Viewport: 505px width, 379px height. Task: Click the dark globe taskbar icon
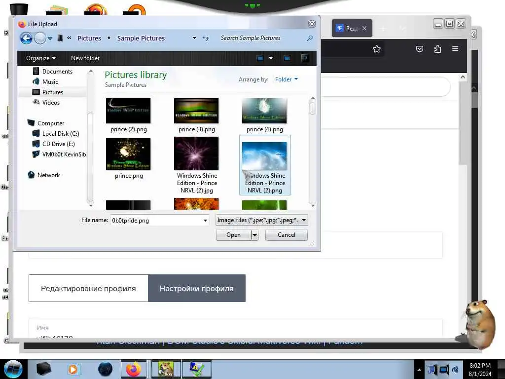pyautogui.click(x=106, y=369)
